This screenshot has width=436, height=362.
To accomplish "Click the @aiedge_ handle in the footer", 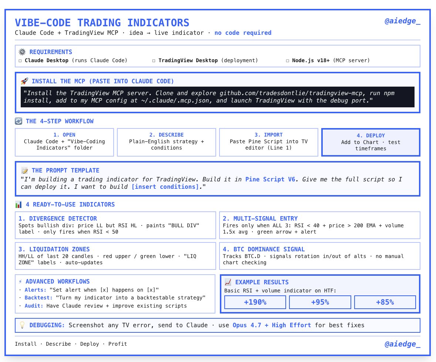I will [402, 344].
